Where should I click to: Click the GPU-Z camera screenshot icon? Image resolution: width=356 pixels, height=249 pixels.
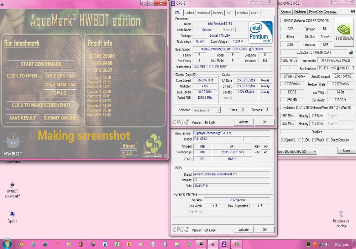353,11
